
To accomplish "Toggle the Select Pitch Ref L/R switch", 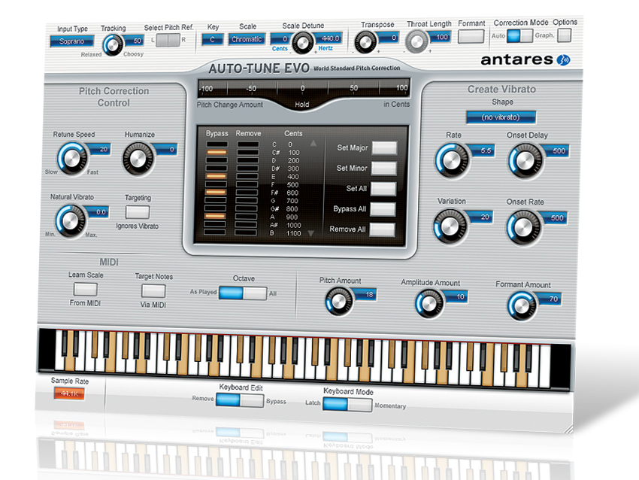I will (x=168, y=40).
